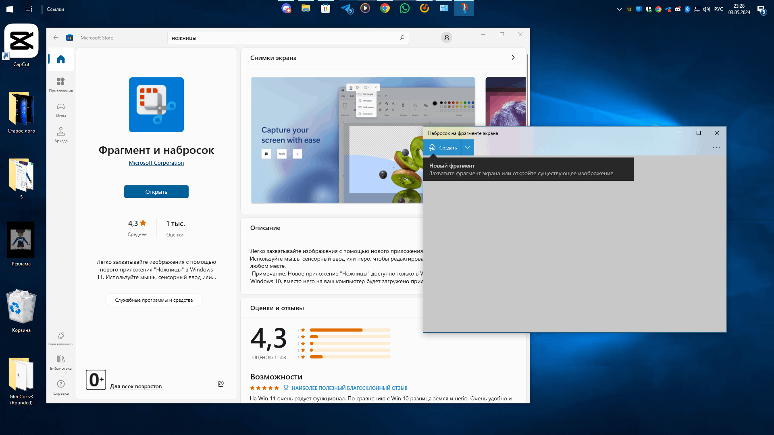
Task: Click Создать in Snip & Sketch window
Action: (x=442, y=147)
